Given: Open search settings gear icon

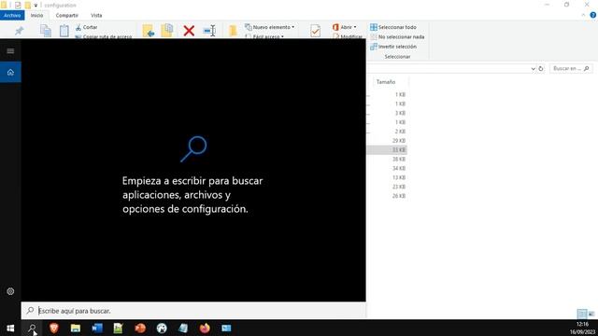Looking at the screenshot, I should (10, 291).
